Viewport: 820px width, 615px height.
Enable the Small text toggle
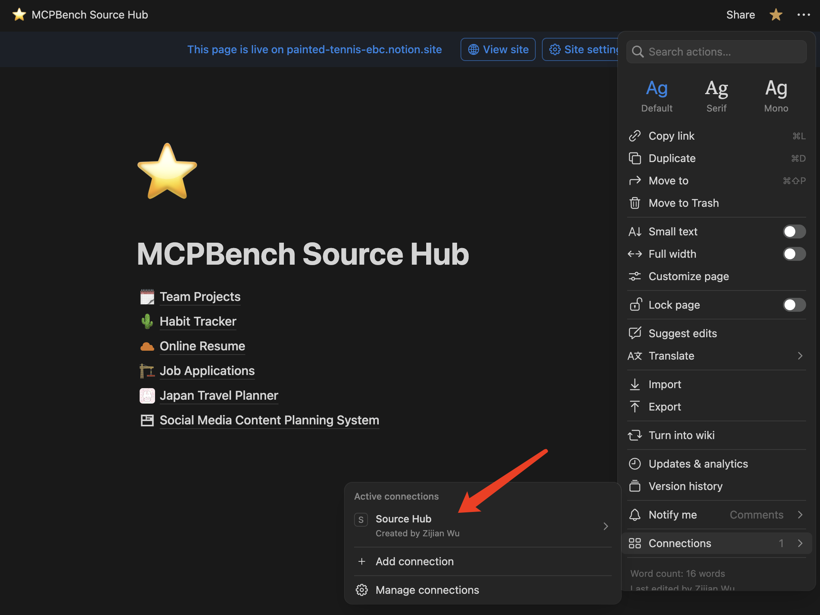coord(794,231)
